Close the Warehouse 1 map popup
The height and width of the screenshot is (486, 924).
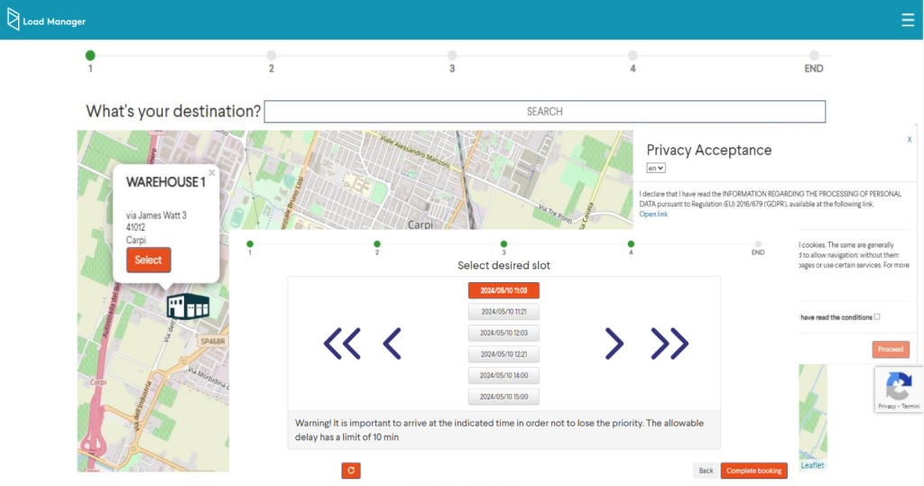(212, 172)
